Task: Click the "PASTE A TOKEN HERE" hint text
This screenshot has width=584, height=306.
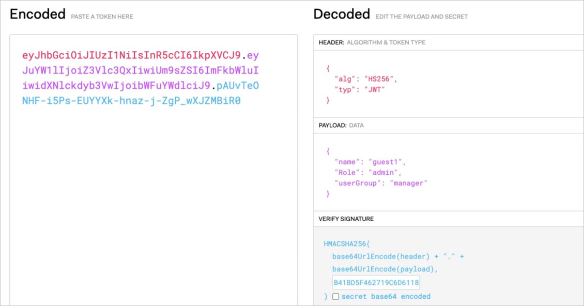Action: pos(102,17)
